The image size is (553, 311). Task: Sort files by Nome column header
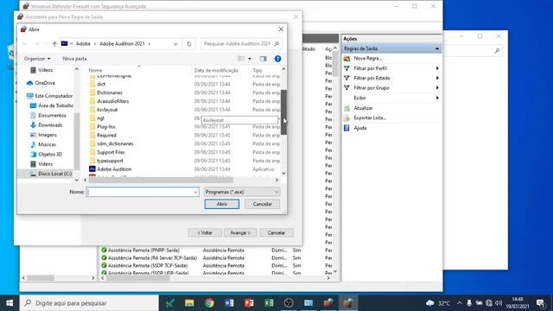click(x=95, y=70)
